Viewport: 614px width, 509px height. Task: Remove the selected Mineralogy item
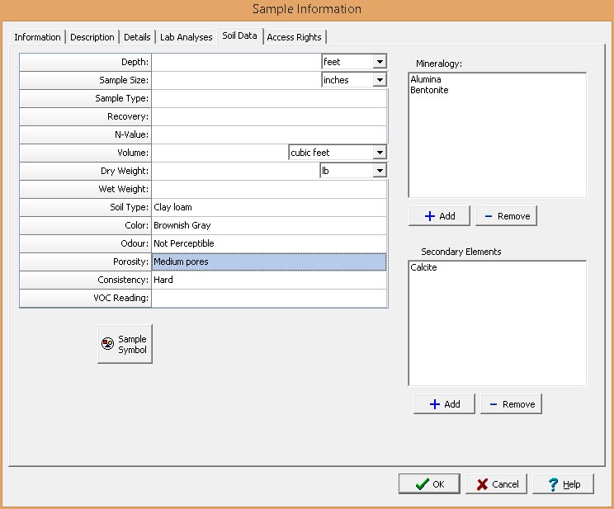tap(506, 215)
